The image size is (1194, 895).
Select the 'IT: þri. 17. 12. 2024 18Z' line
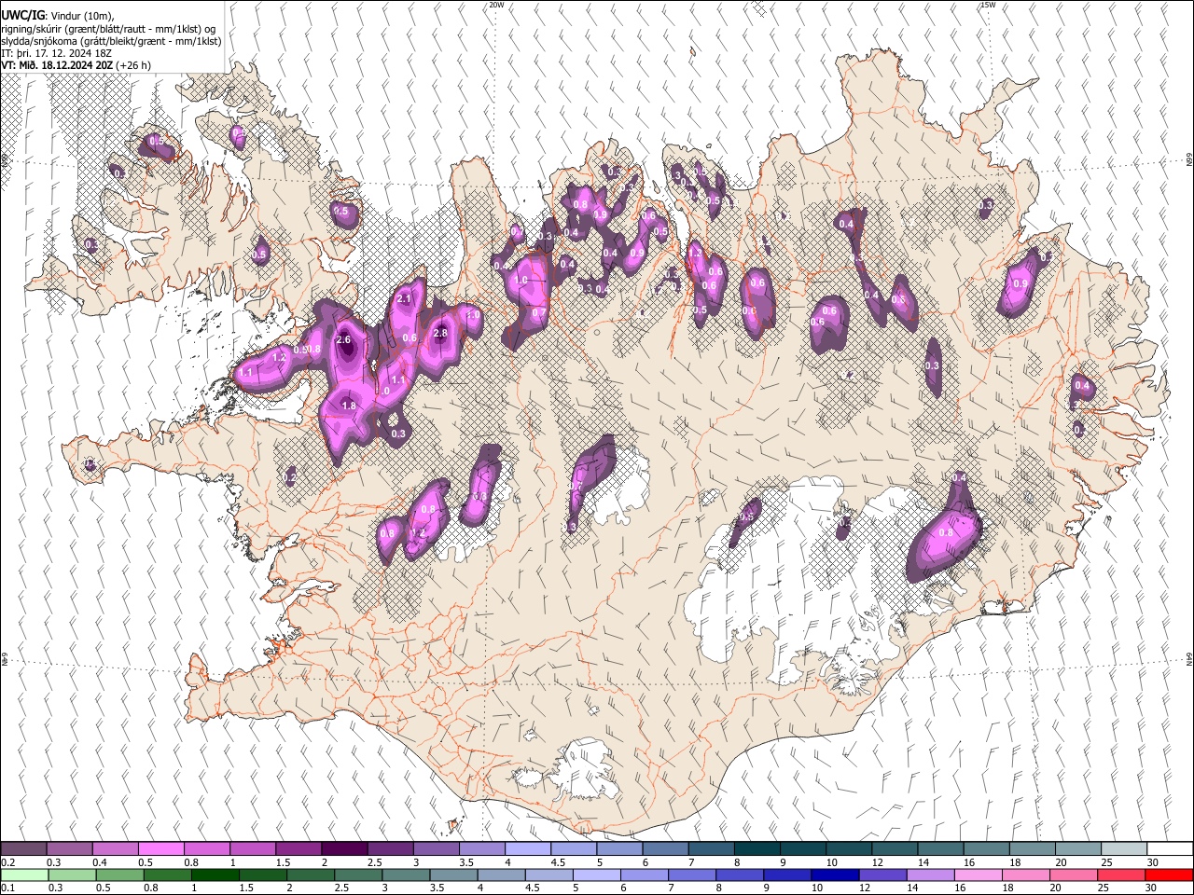point(57,53)
